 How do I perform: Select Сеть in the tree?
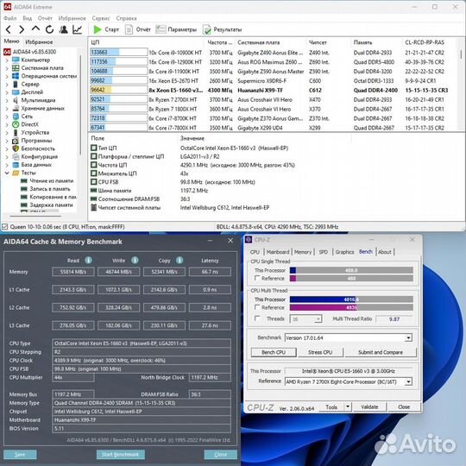pyautogui.click(x=27, y=116)
